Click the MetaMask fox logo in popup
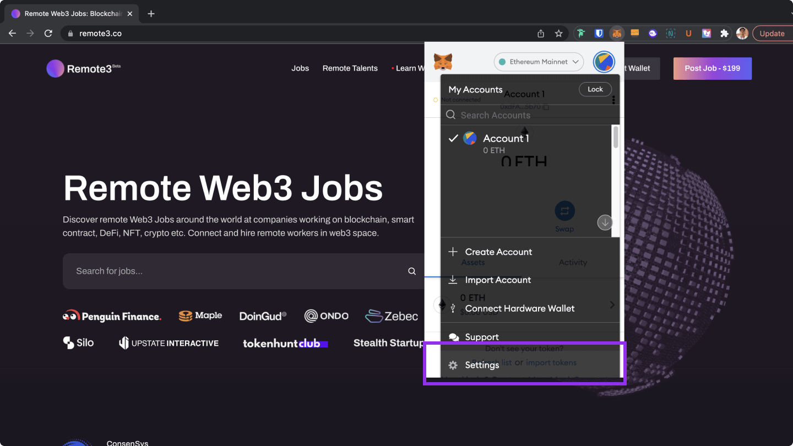The height and width of the screenshot is (446, 793). coord(443,62)
